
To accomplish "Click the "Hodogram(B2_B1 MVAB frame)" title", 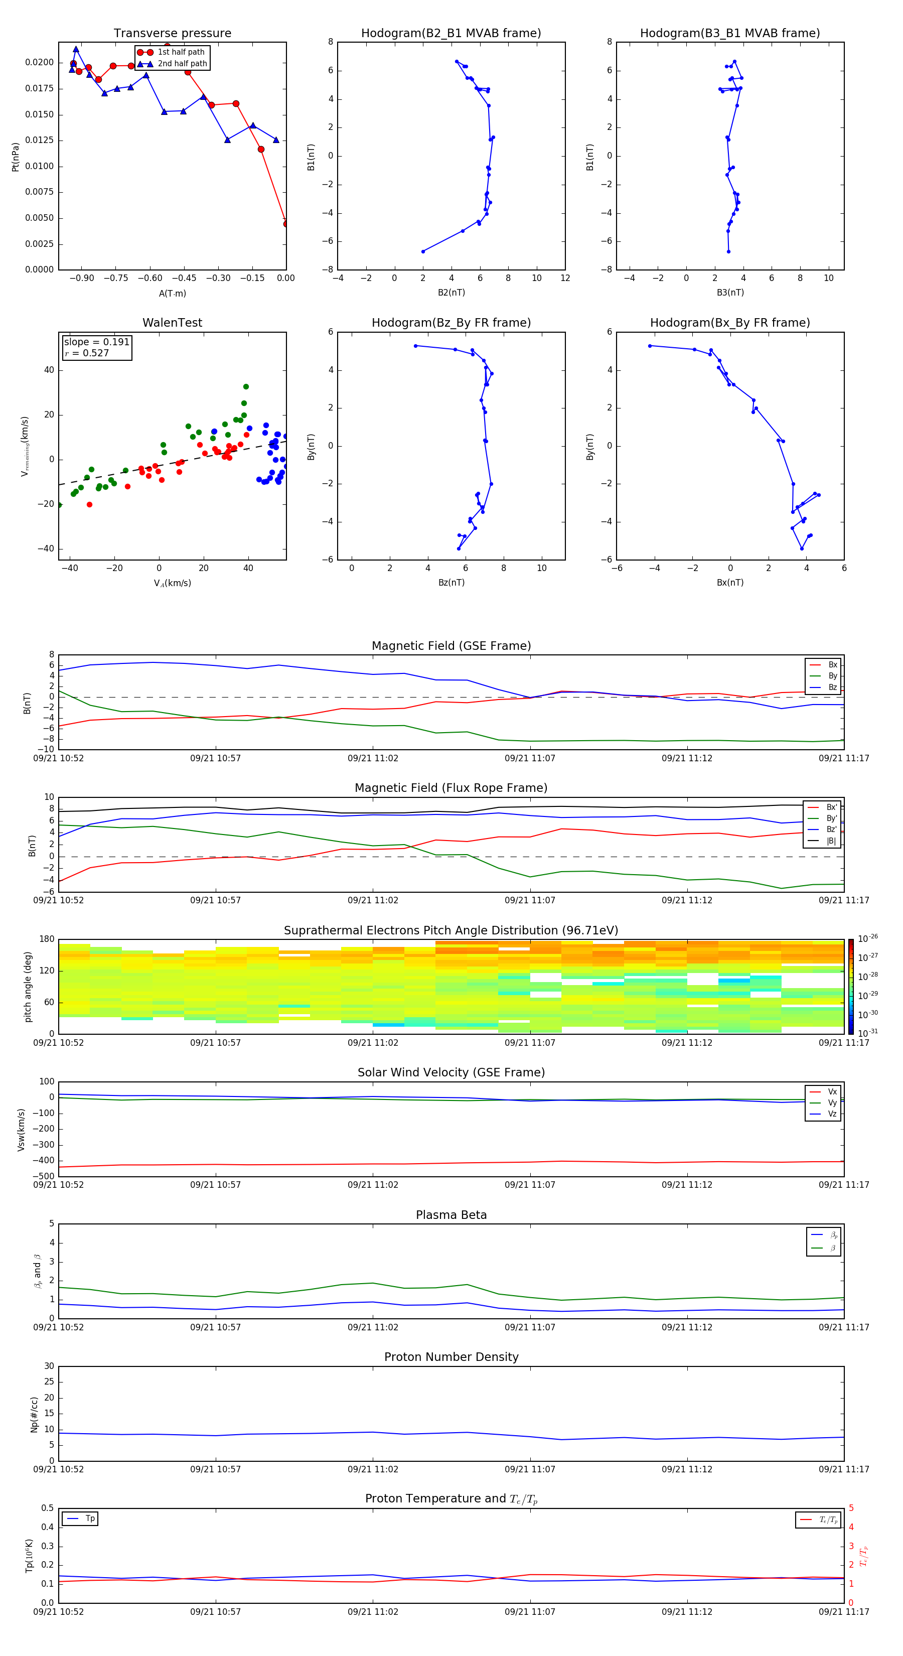I will pos(451,34).
